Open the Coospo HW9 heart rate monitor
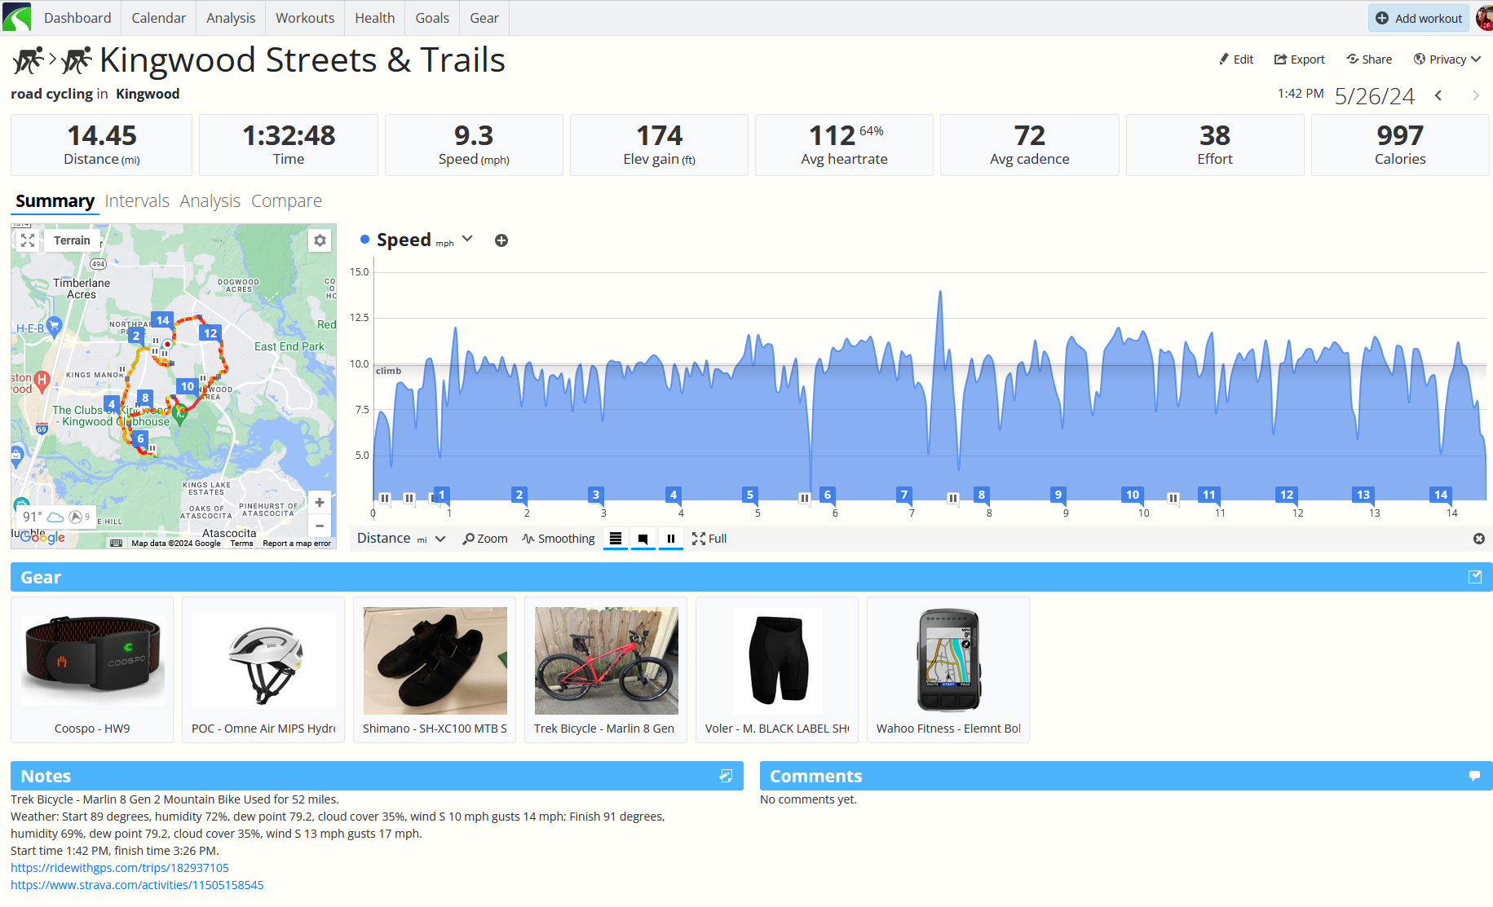Viewport: 1493px width, 907px height. tap(92, 670)
